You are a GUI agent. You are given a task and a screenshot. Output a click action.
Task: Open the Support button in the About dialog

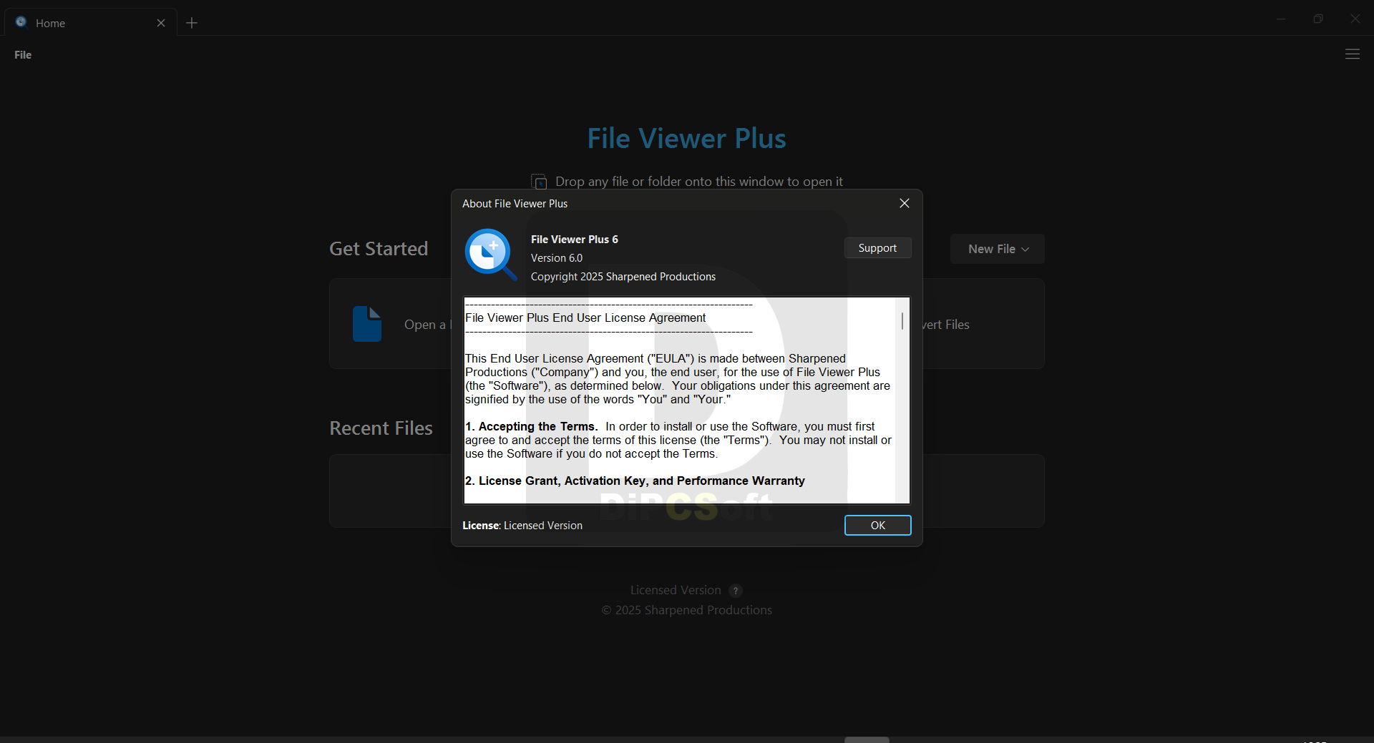point(877,248)
